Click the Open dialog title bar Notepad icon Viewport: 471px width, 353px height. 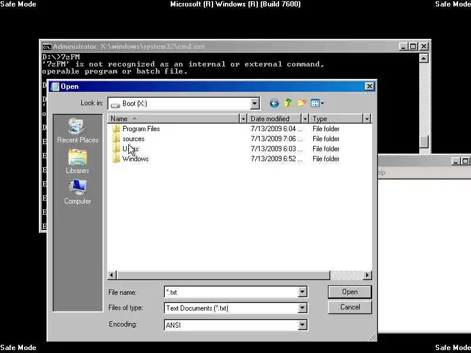pos(55,86)
